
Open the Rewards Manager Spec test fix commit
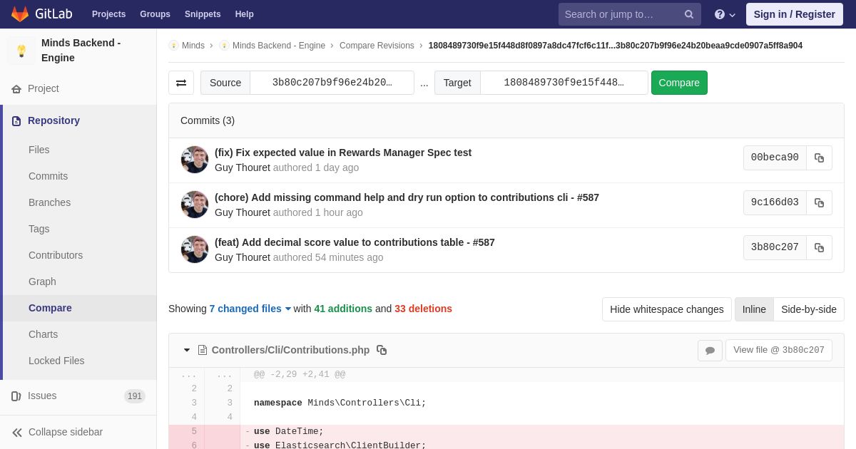pos(343,153)
